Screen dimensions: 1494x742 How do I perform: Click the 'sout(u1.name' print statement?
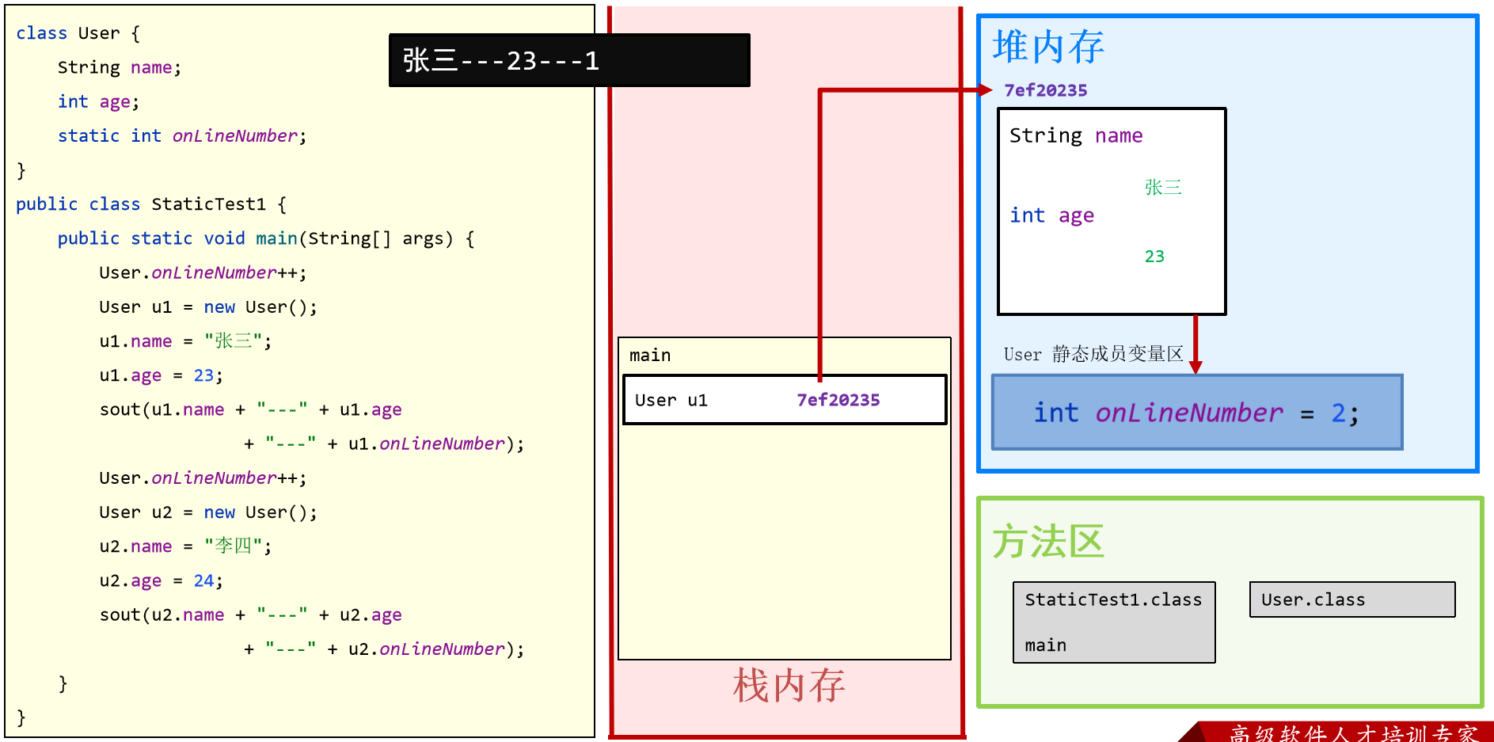point(250,409)
